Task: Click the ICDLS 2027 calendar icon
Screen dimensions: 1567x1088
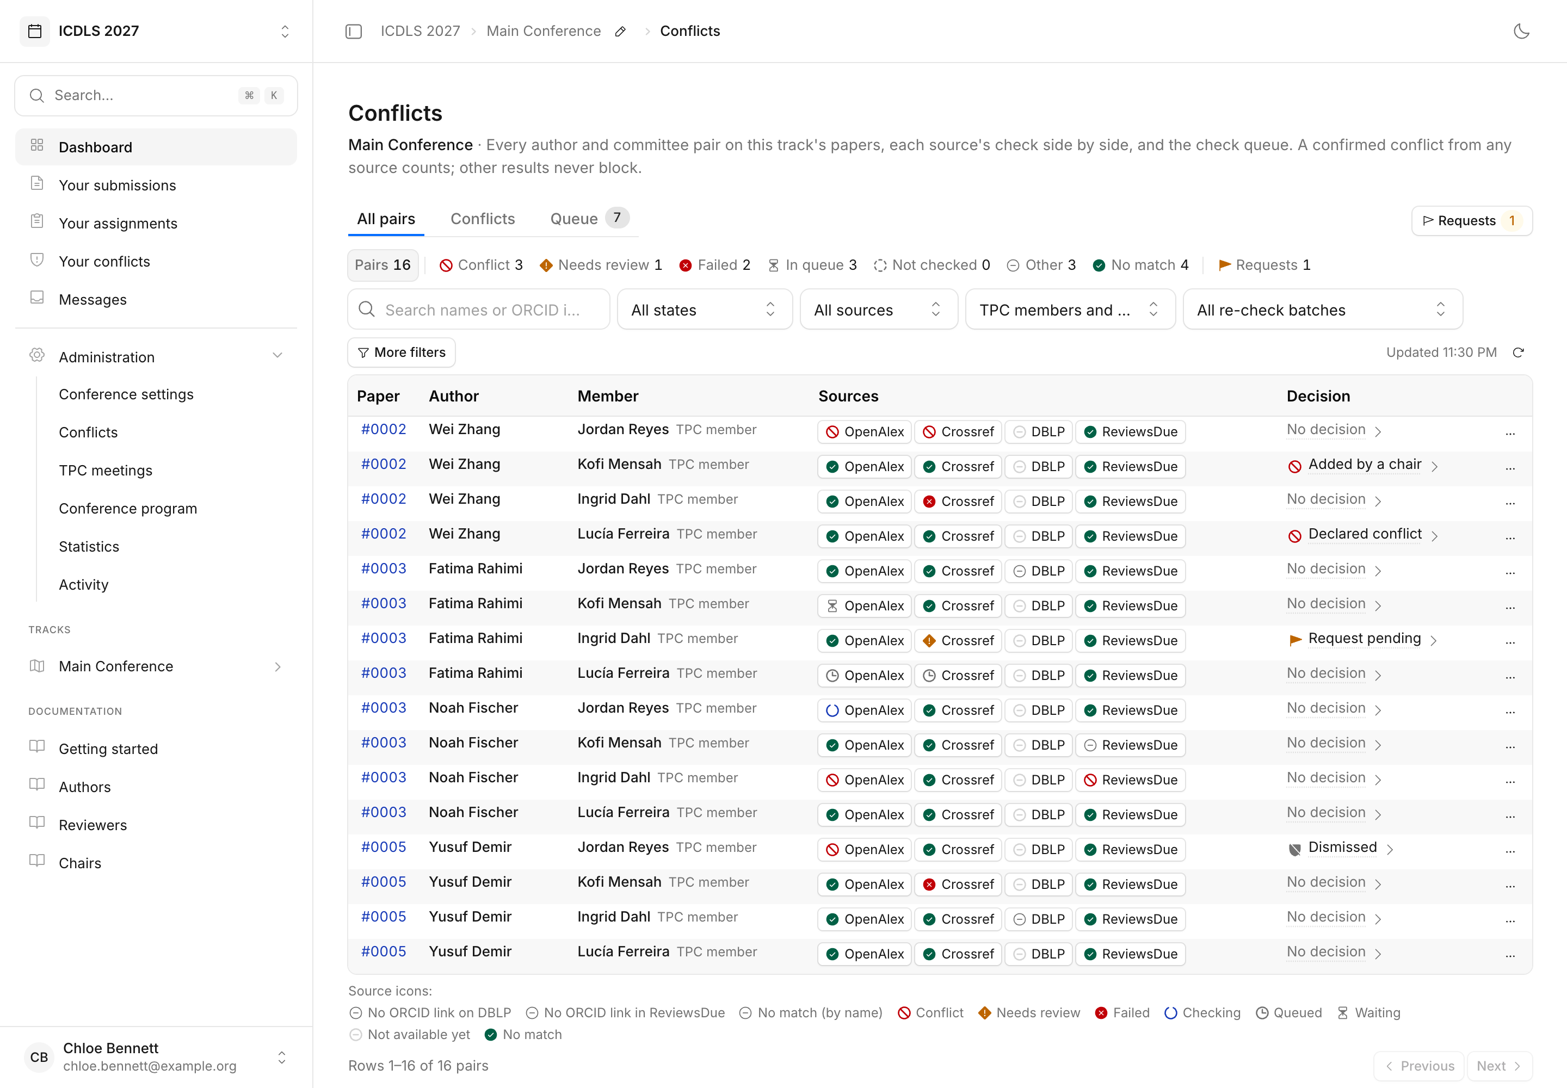Action: [35, 32]
